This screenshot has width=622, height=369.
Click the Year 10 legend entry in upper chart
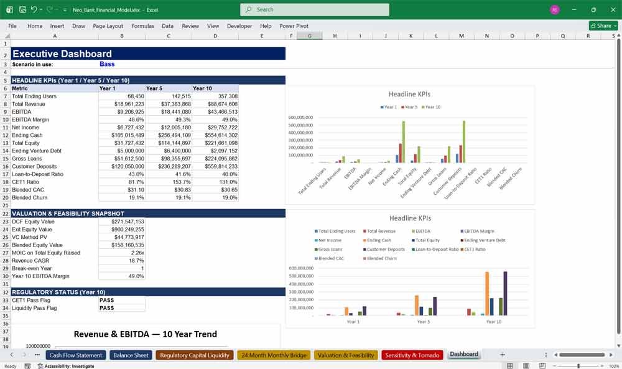pyautogui.click(x=431, y=107)
